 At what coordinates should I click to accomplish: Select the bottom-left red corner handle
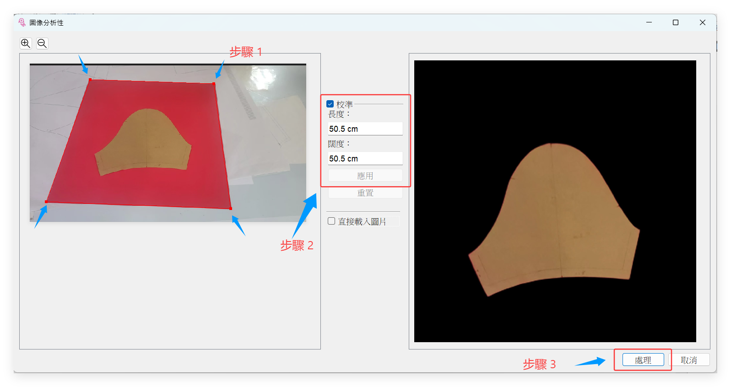tap(46, 201)
